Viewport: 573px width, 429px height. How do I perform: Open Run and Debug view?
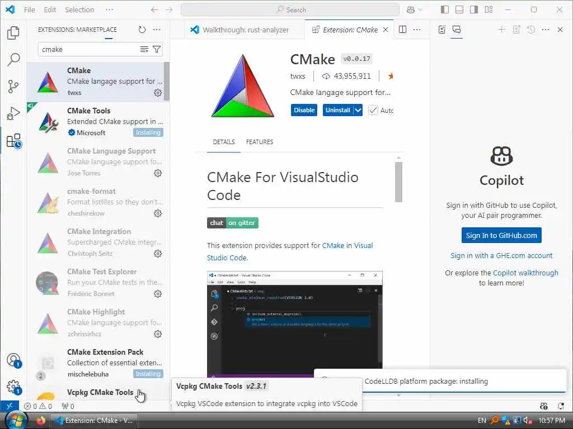[13, 113]
